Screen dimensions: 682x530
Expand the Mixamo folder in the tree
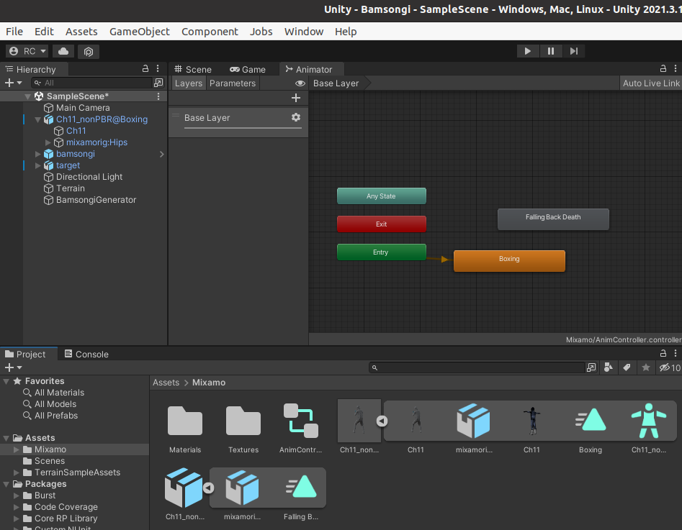(x=16, y=449)
